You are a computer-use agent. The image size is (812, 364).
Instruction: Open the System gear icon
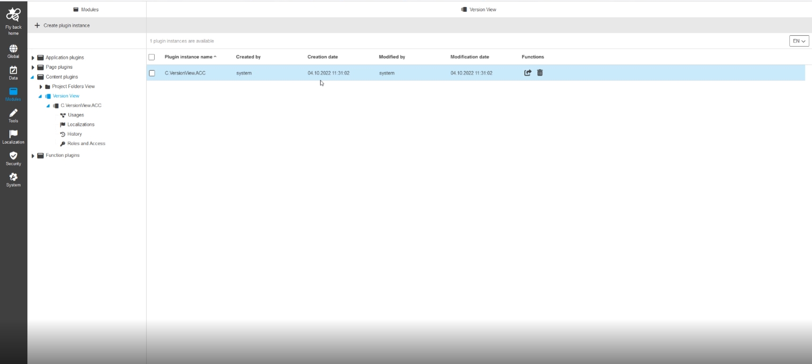(13, 177)
